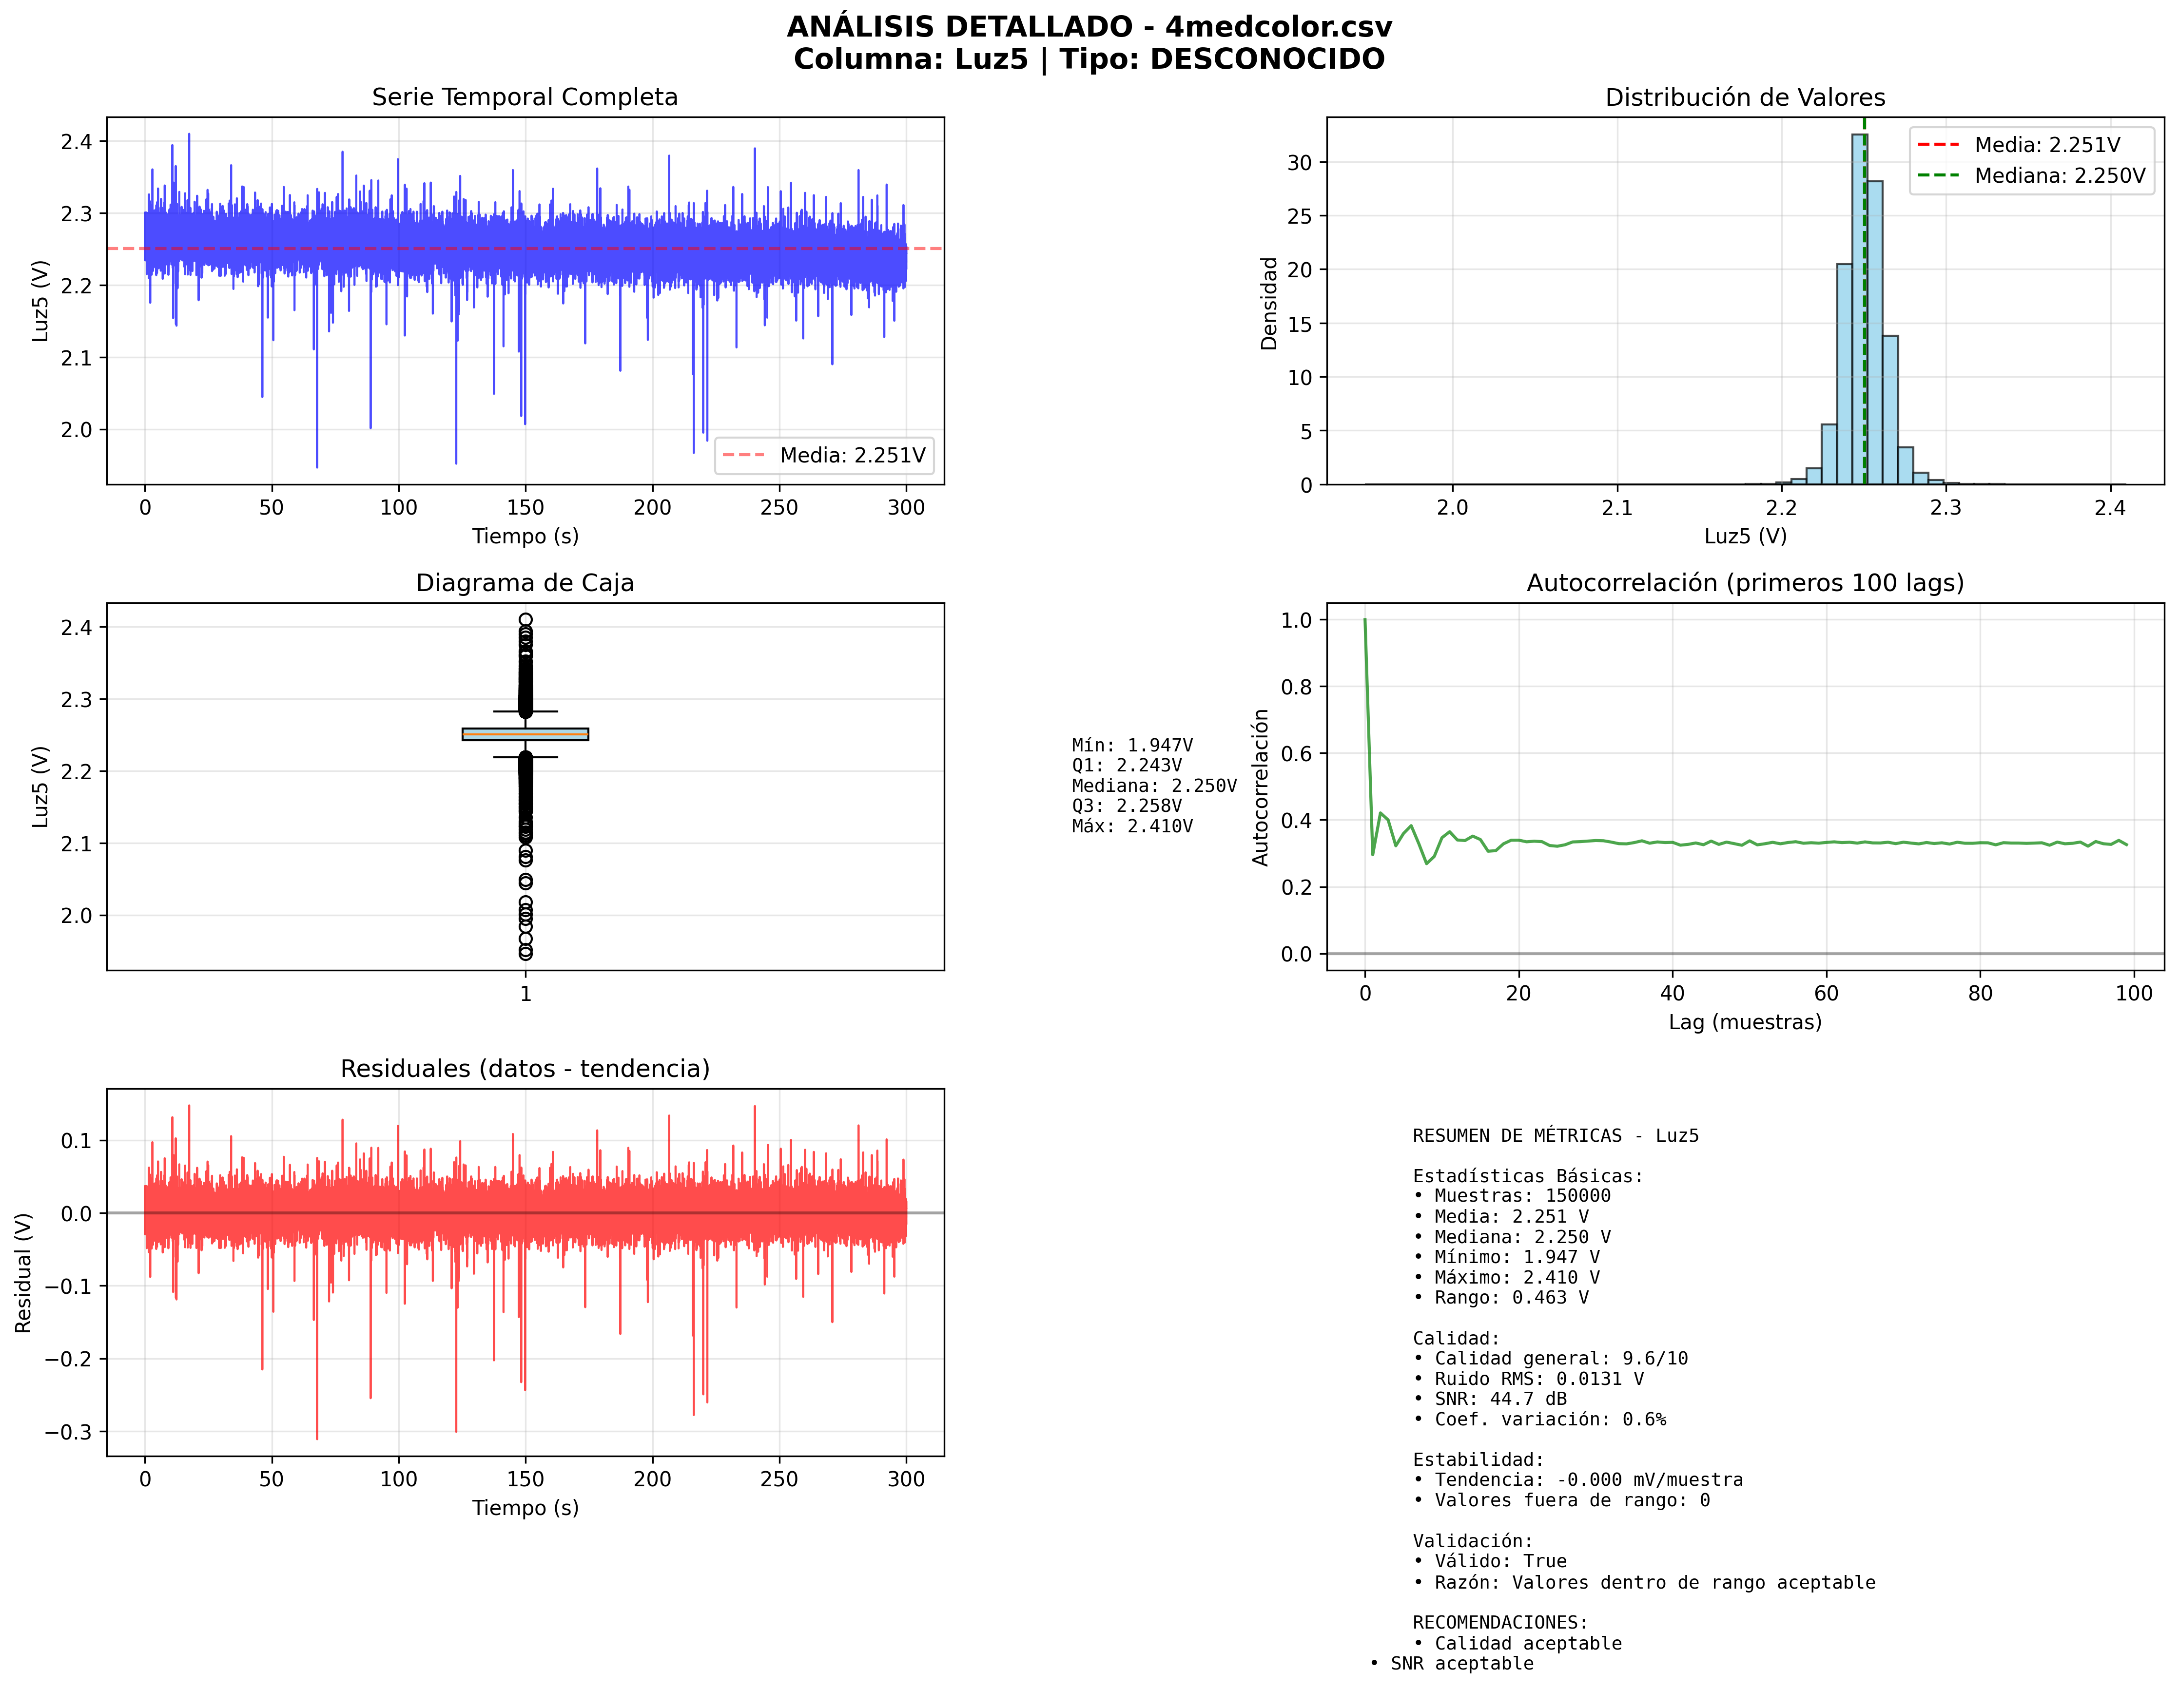Click the 'RESUMEN DE MÉTRICAS - Luz5' heading

[x=1555, y=1135]
